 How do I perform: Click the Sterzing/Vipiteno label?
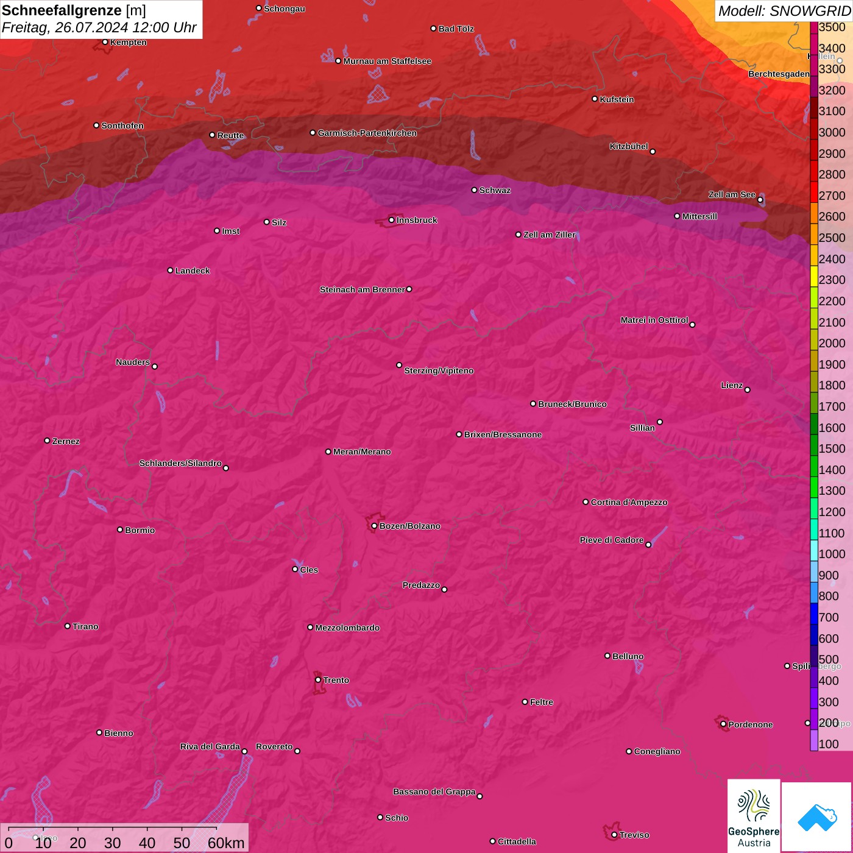439,370
